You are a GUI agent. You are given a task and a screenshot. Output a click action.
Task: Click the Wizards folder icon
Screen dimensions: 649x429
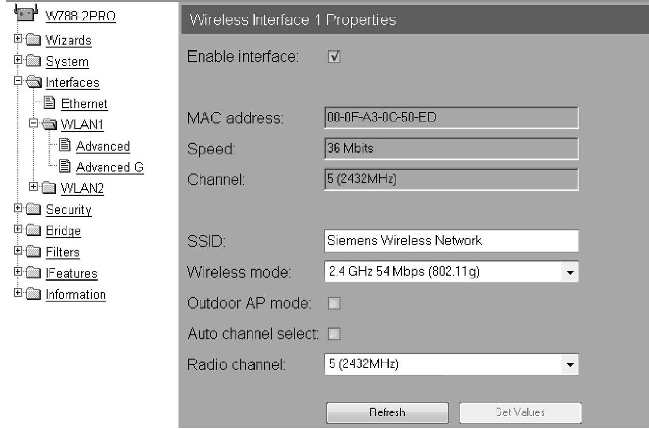pos(33,40)
